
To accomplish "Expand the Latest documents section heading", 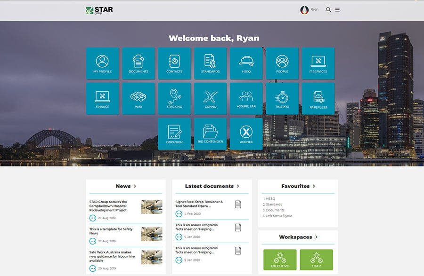I will [212, 186].
